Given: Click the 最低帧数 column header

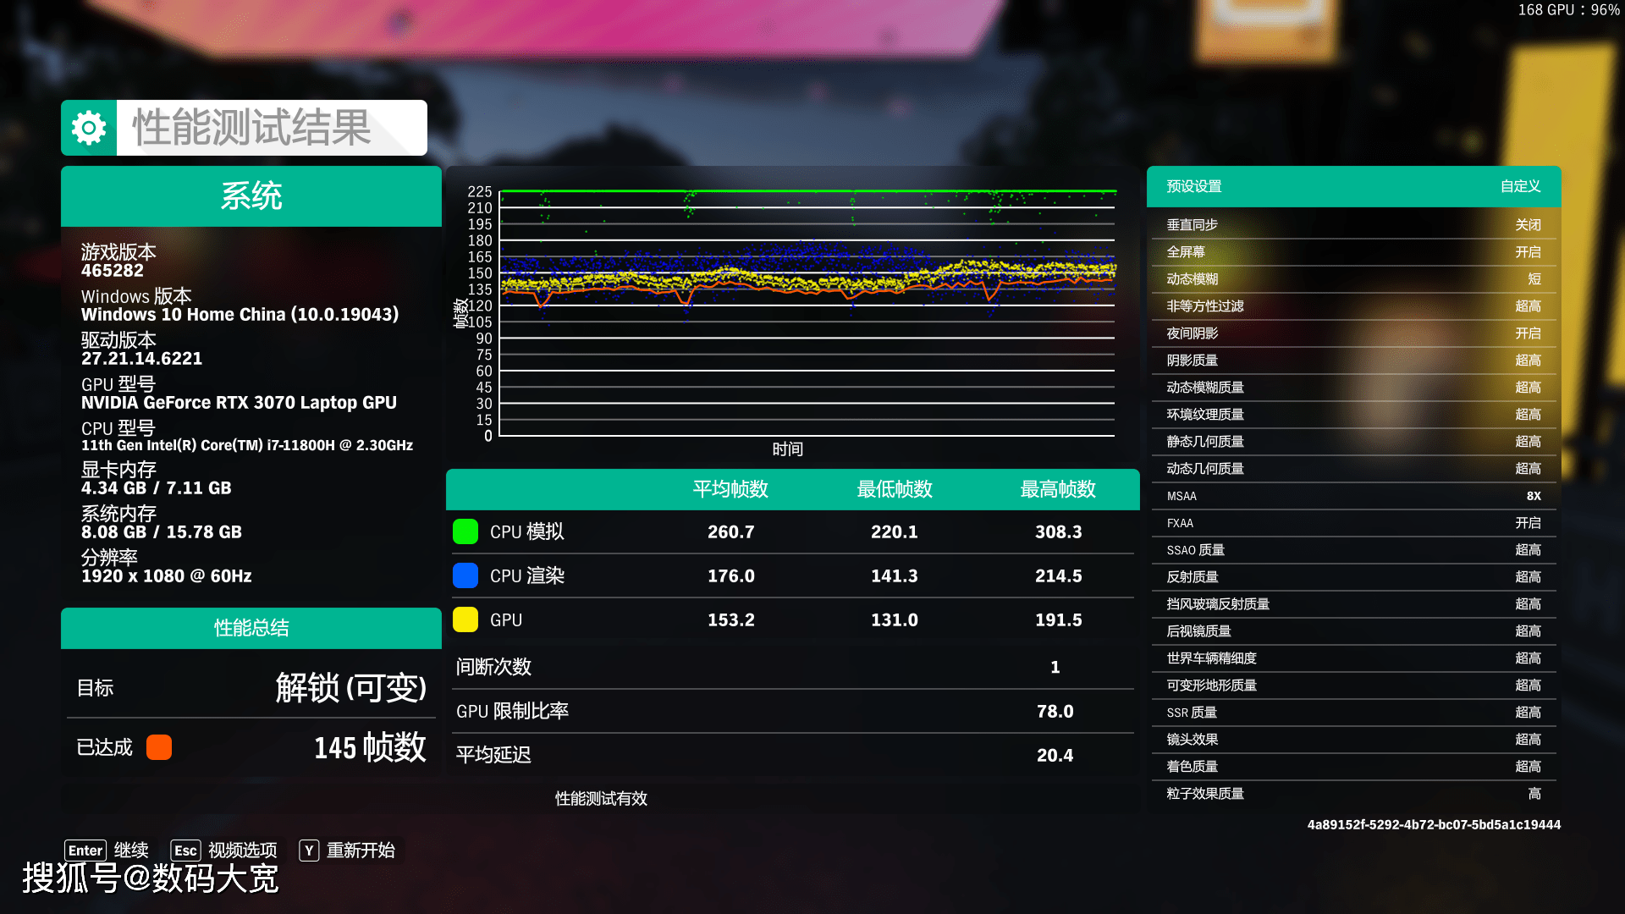Looking at the screenshot, I should [x=895, y=489].
